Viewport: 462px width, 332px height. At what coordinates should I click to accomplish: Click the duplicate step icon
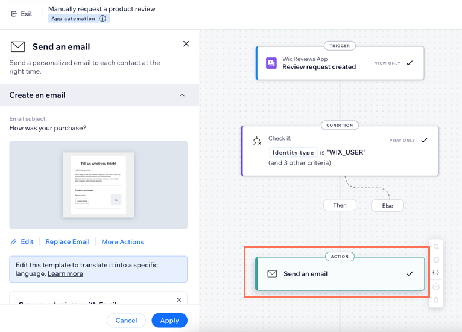point(436,260)
